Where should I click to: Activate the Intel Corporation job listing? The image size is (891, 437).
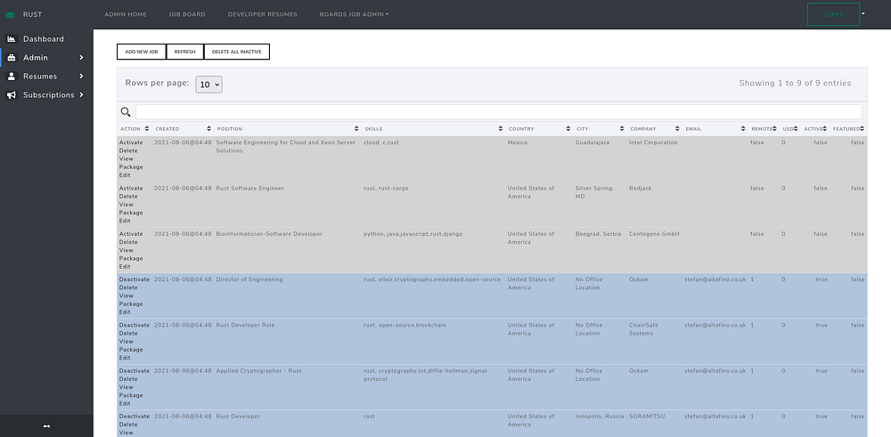click(x=130, y=142)
